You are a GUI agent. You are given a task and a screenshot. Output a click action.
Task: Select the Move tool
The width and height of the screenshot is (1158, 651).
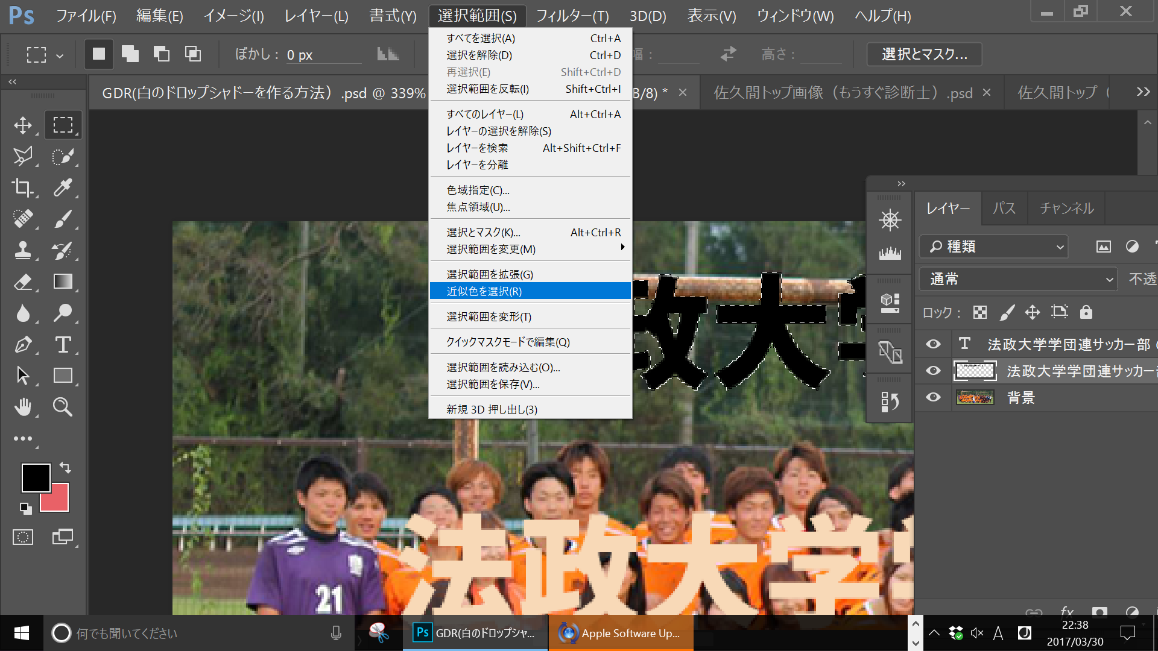tap(23, 125)
